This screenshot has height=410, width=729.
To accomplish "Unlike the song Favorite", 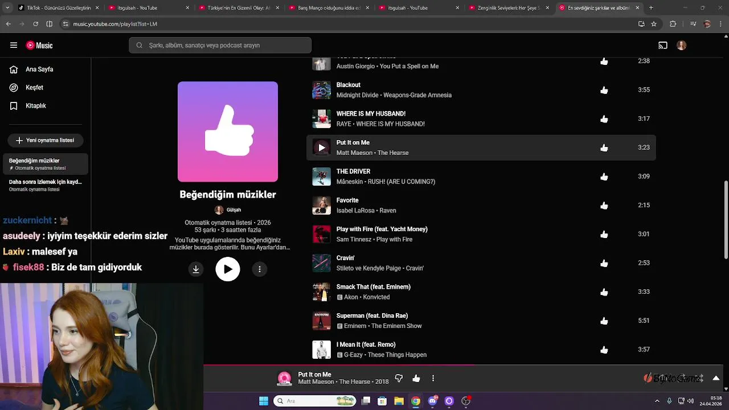I will (x=604, y=206).
